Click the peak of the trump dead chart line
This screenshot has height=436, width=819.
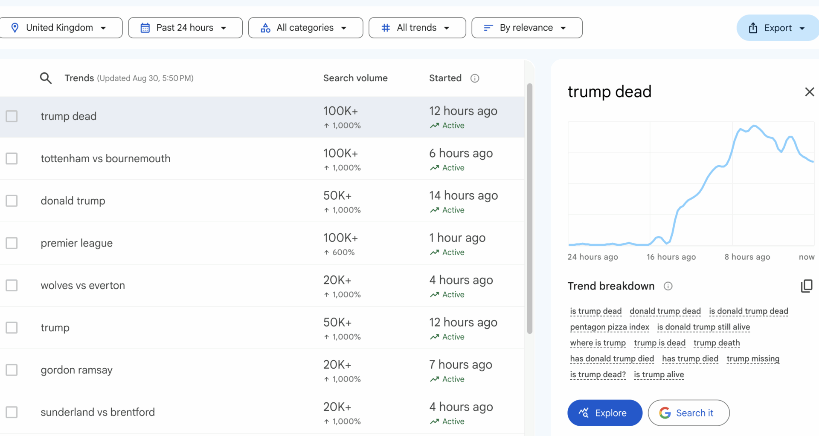tap(754, 126)
